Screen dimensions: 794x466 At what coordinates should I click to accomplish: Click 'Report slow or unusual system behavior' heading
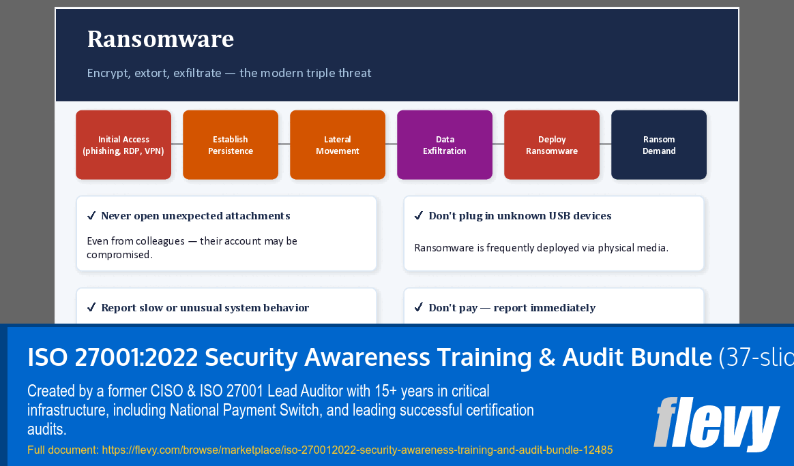(x=205, y=308)
